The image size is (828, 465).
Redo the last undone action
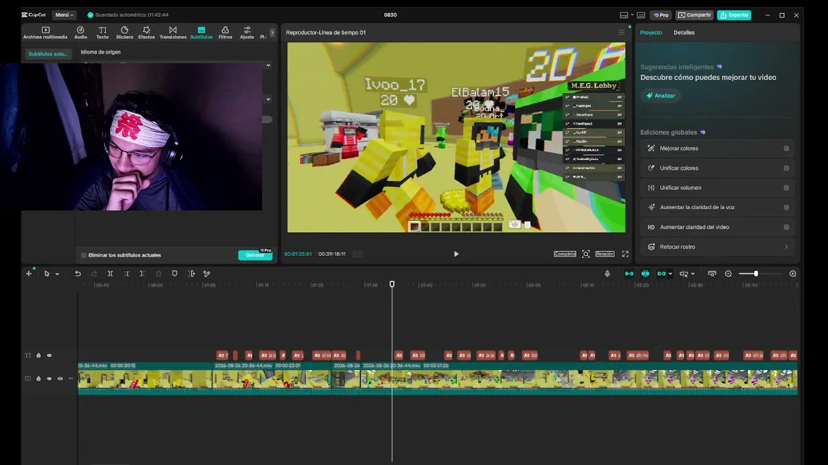pos(94,274)
